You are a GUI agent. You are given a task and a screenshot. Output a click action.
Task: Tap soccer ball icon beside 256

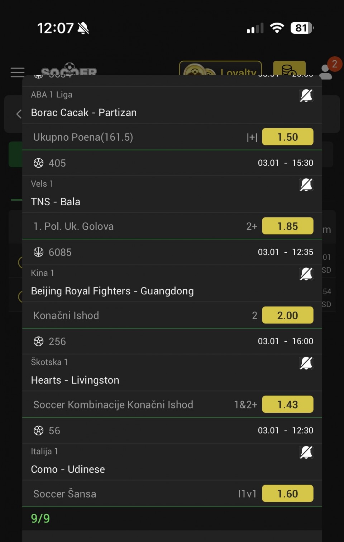(x=38, y=341)
